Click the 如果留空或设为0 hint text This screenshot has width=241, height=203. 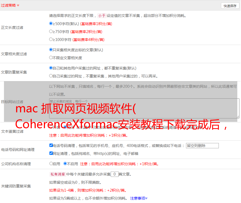click(75, 182)
